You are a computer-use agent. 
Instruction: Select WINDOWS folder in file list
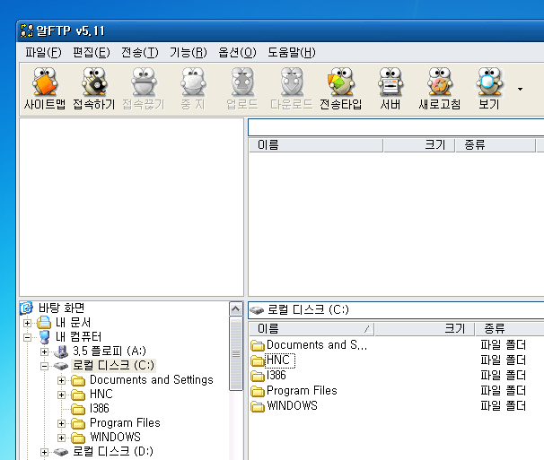[x=292, y=405]
